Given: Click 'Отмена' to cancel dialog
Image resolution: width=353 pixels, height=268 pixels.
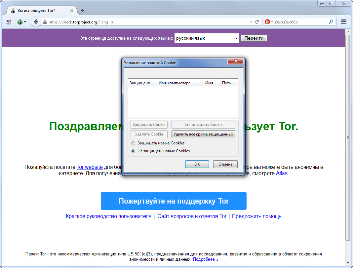Looking at the screenshot, I should (x=225, y=164).
